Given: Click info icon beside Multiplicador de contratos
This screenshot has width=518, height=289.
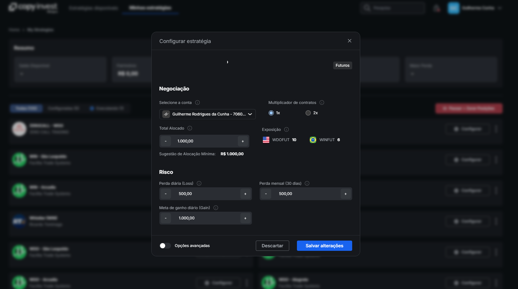Looking at the screenshot, I should pos(322,103).
